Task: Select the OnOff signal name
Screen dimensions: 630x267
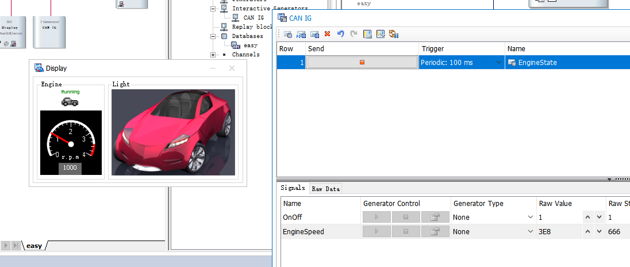Action: 293,217
